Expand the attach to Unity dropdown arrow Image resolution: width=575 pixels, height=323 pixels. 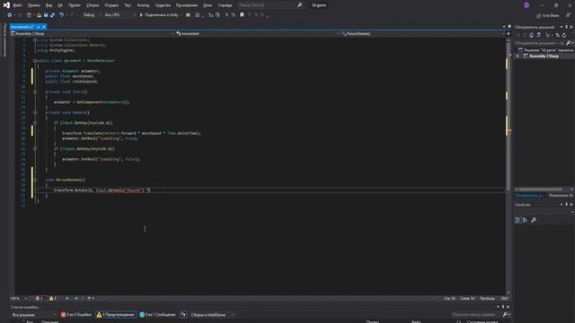(181, 15)
